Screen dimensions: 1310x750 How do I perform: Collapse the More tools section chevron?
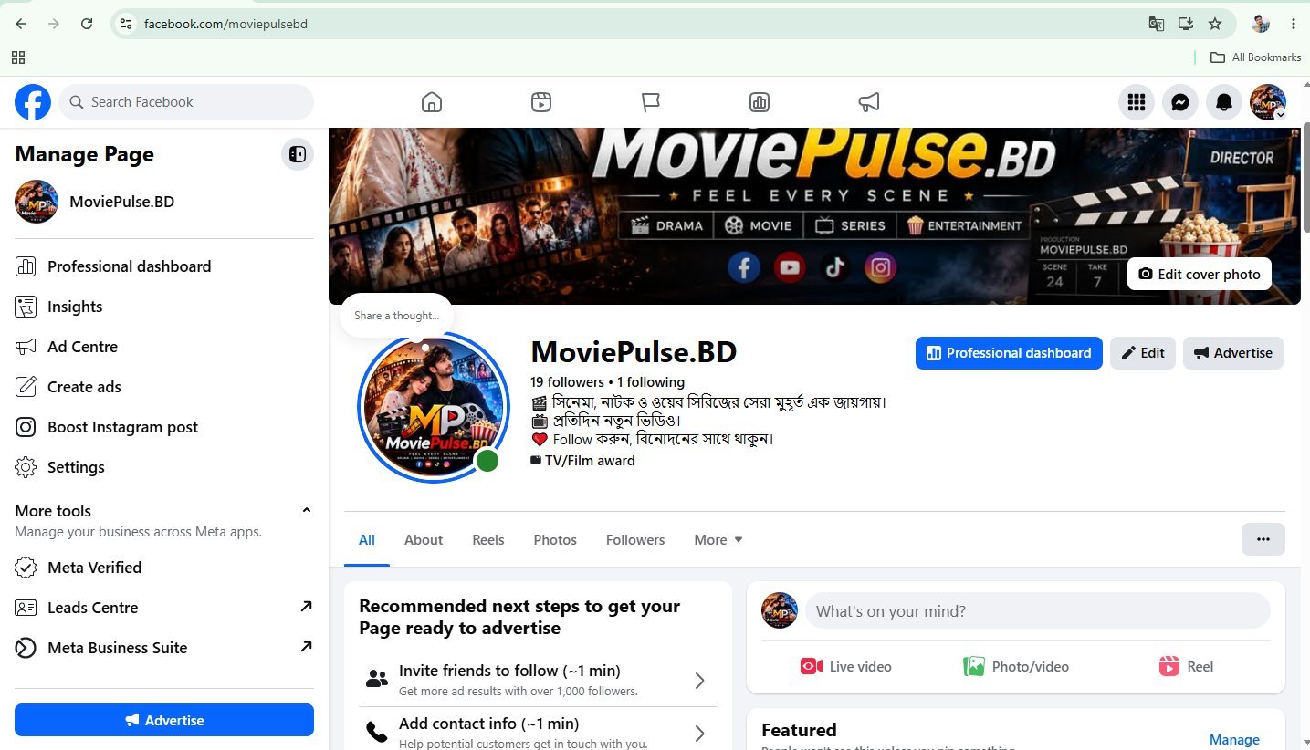307,510
